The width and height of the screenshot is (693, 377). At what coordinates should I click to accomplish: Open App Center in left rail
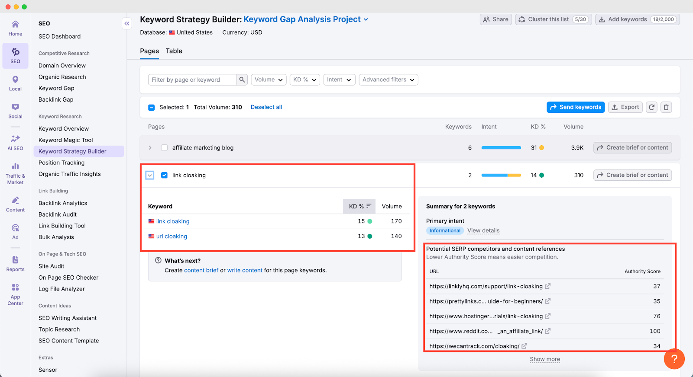pos(15,294)
